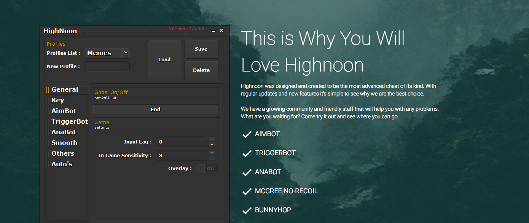Click the New Profile name field
529x223 pixels.
tap(107, 66)
